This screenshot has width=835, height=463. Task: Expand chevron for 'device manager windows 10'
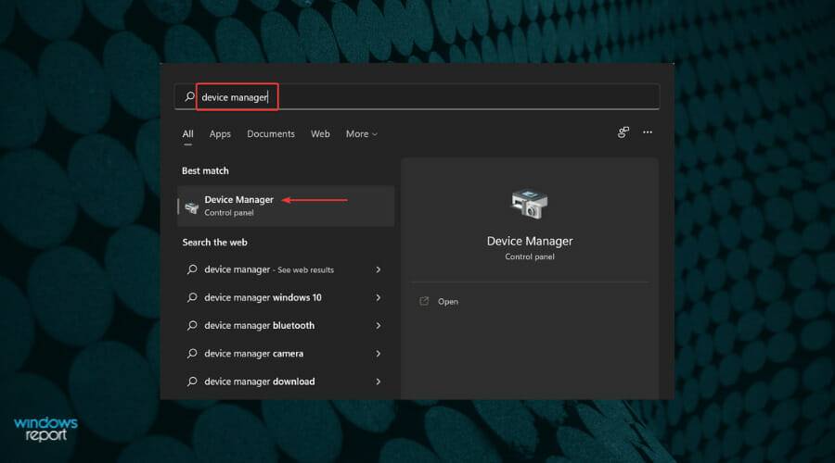(379, 297)
